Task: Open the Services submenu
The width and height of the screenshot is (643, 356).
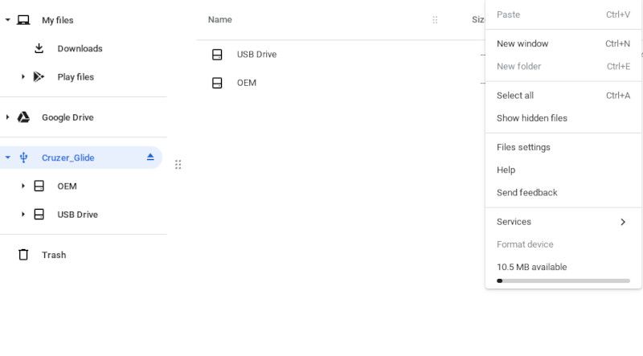Action: click(563, 222)
